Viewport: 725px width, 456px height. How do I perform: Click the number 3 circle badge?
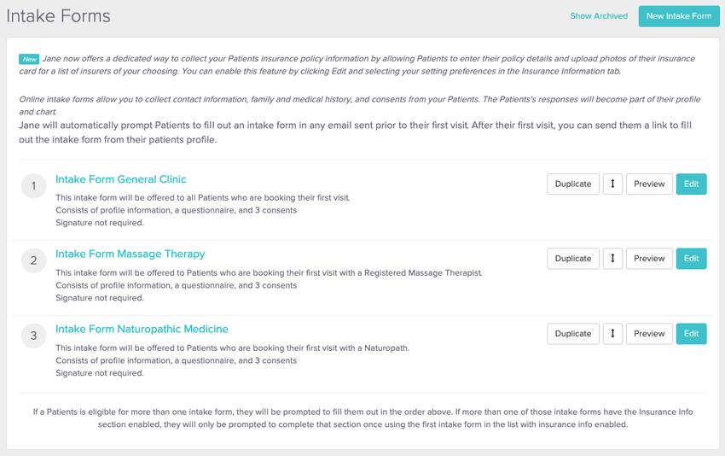(x=33, y=336)
